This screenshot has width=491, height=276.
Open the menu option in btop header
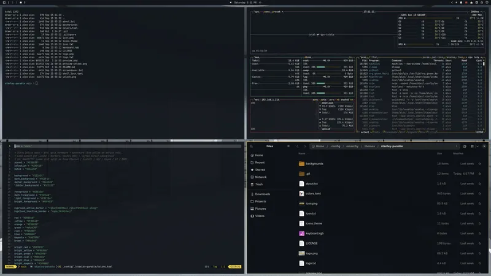(x=267, y=12)
